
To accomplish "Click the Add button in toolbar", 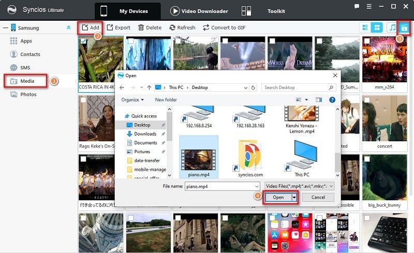I will (x=90, y=27).
